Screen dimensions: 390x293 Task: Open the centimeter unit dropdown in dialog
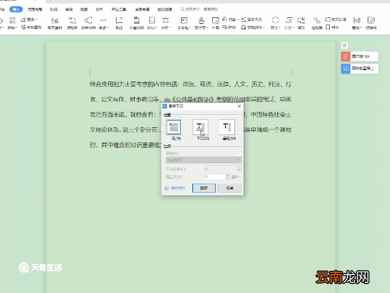(236, 177)
